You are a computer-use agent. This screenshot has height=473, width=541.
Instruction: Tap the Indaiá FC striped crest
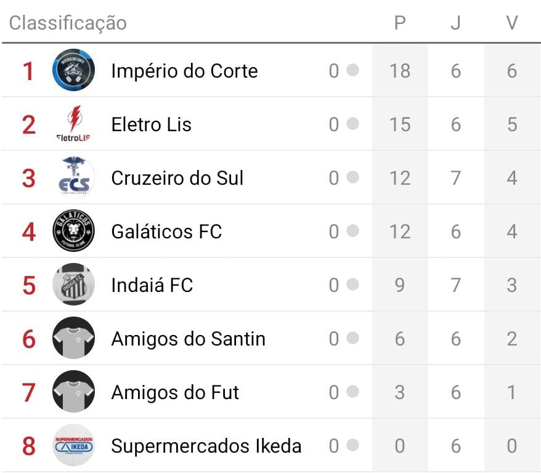click(73, 285)
